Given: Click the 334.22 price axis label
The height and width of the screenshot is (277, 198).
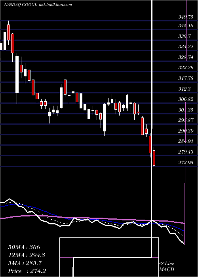Looking at the screenshot, I should tap(185, 47).
